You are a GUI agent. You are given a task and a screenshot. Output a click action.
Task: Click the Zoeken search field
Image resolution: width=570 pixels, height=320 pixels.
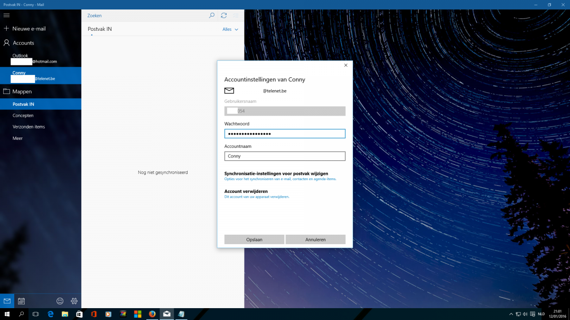coord(145,16)
